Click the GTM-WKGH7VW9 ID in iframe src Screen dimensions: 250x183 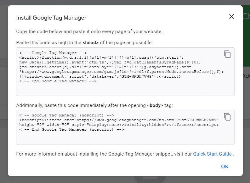click(x=201, y=120)
